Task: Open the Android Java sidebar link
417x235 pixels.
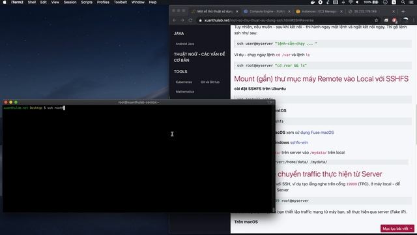Action: (185, 44)
